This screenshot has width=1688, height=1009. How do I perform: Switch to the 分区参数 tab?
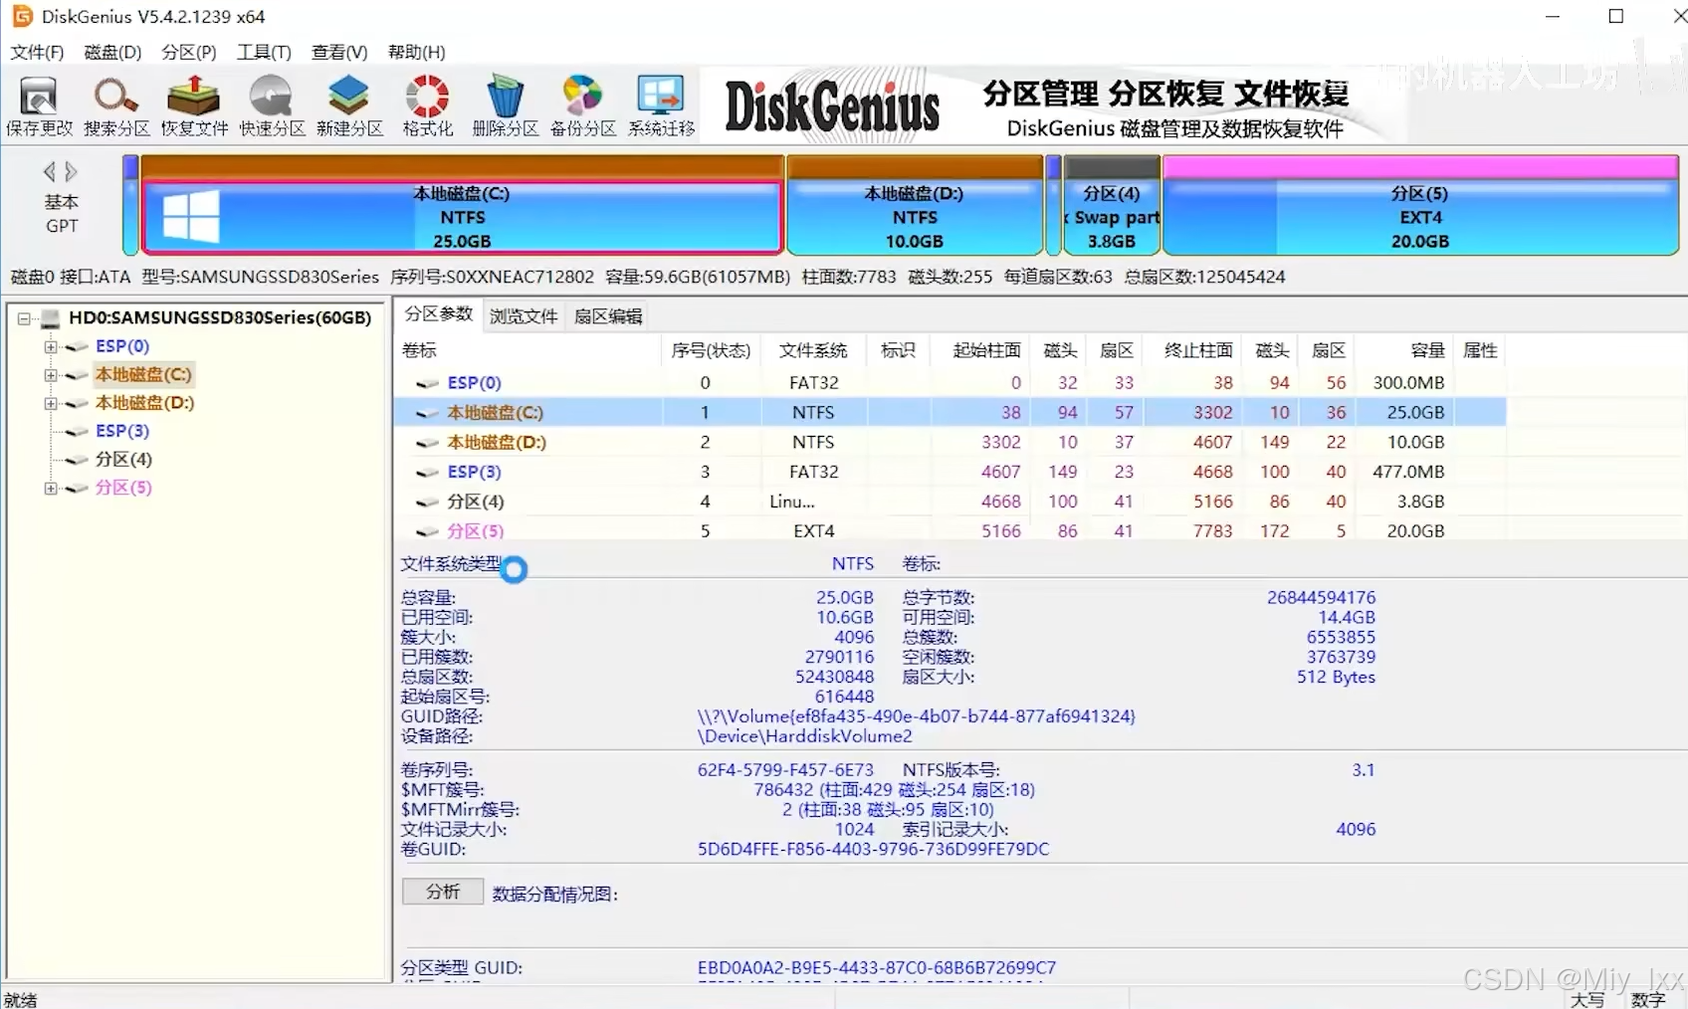click(439, 314)
